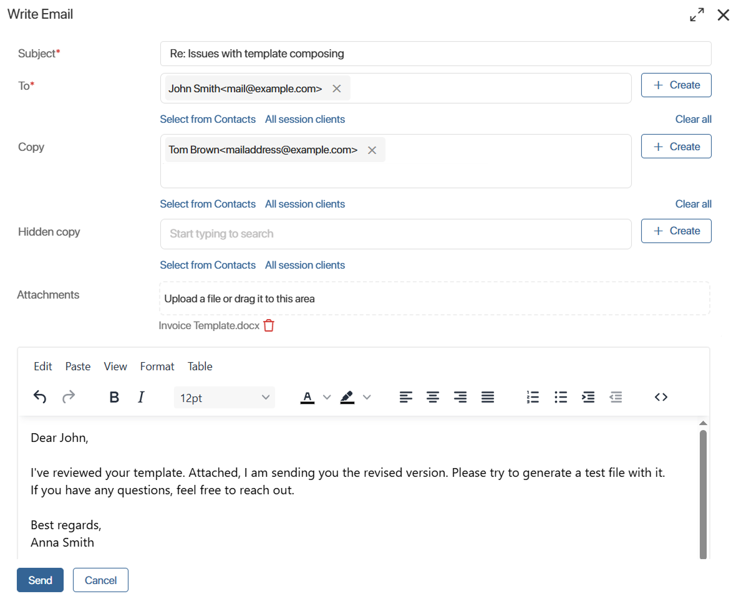This screenshot has height=594, width=731.
Task: Insert a numbered list
Action: 533,397
